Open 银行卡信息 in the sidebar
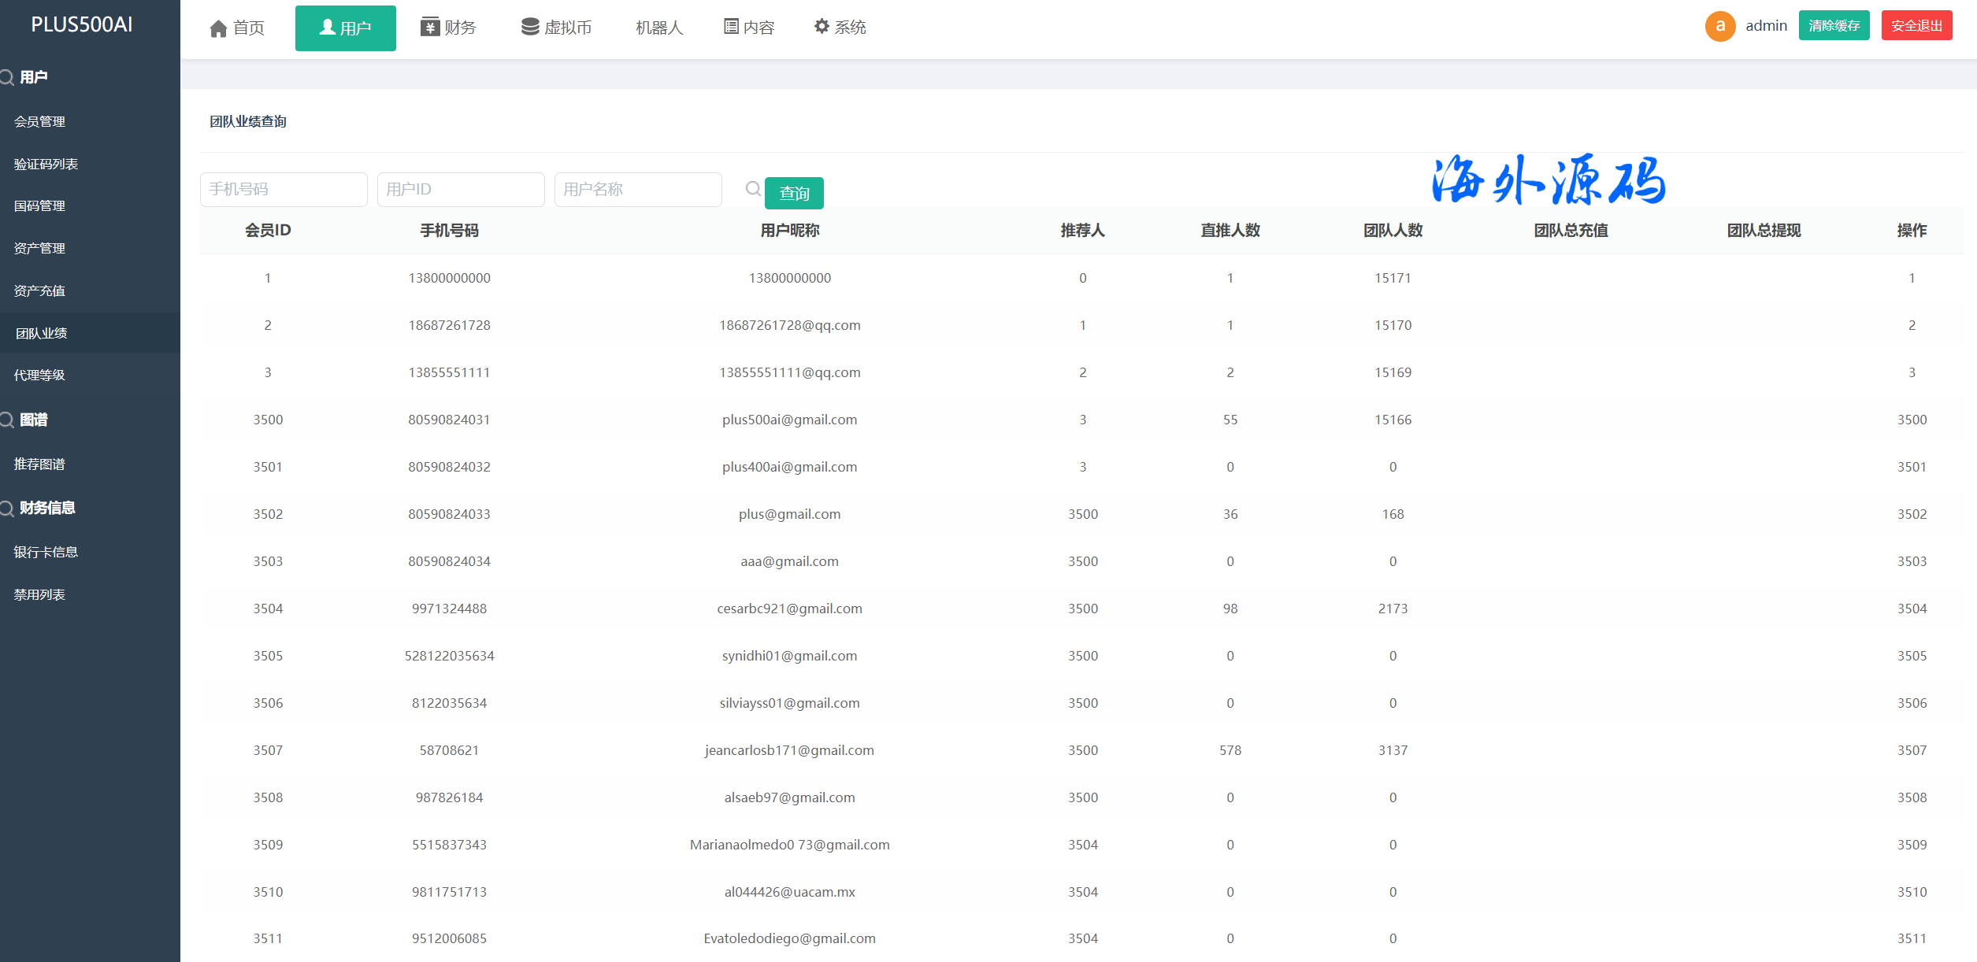This screenshot has height=962, width=1977. 46,552
